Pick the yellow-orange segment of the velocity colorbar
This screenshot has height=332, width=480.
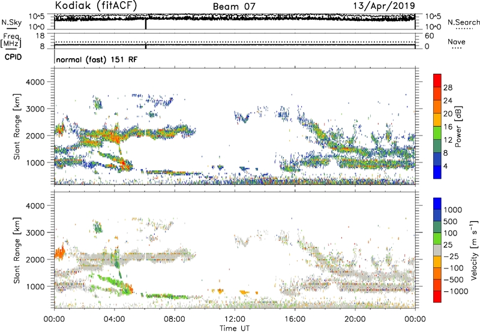(437, 262)
